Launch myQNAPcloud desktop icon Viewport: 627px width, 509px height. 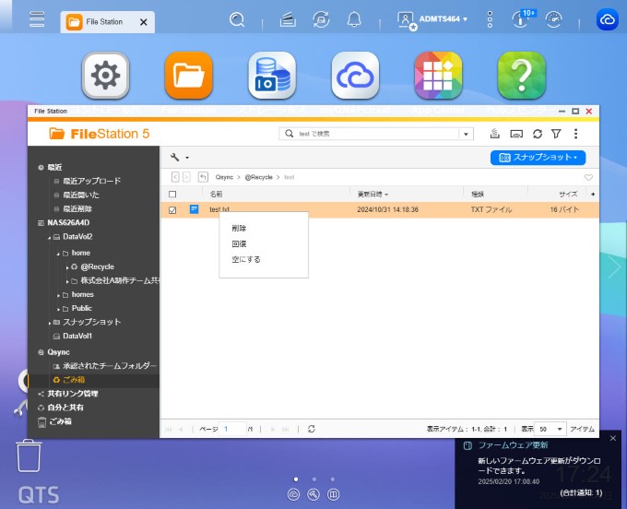tap(356, 76)
